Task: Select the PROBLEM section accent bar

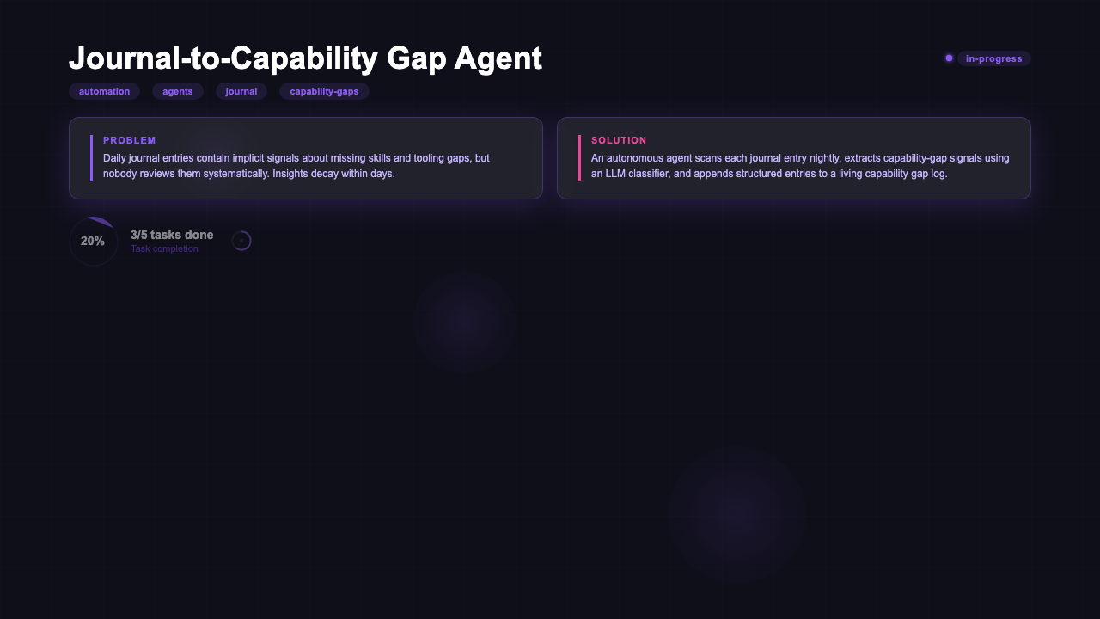Action: [x=93, y=156]
